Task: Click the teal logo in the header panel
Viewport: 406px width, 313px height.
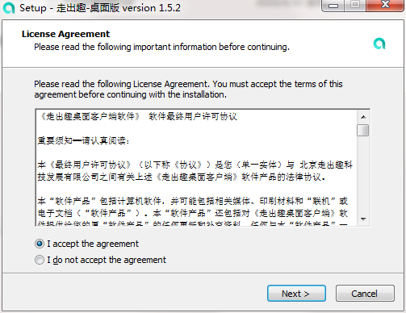Action: [x=379, y=44]
